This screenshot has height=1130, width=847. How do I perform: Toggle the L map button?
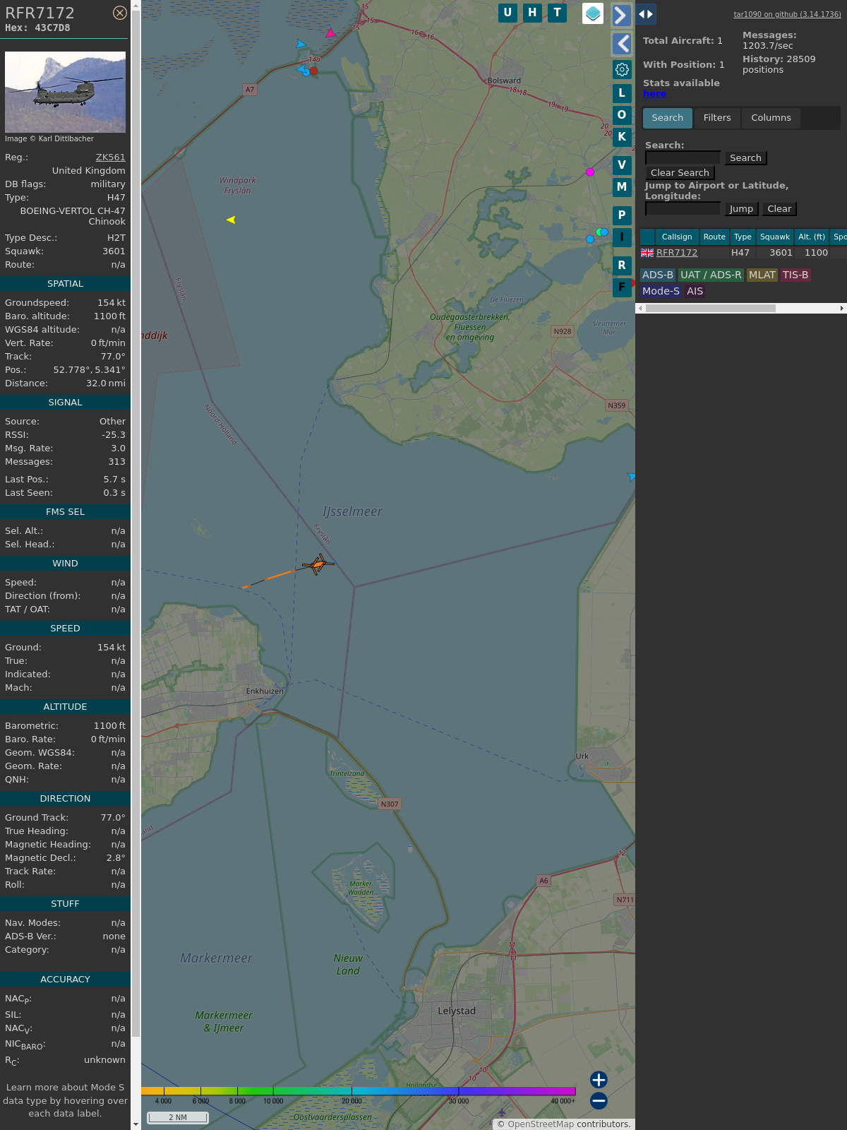[622, 93]
